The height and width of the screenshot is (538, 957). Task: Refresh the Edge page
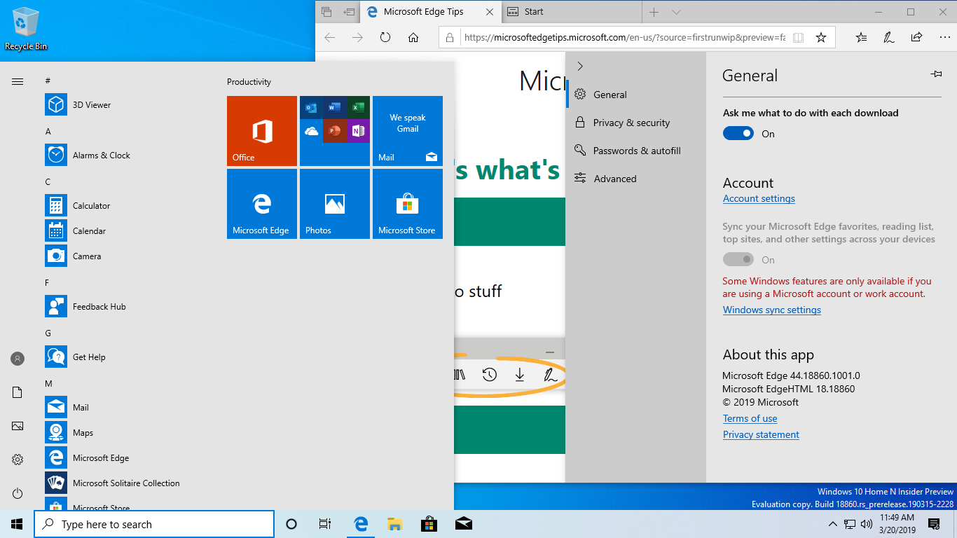[385, 38]
